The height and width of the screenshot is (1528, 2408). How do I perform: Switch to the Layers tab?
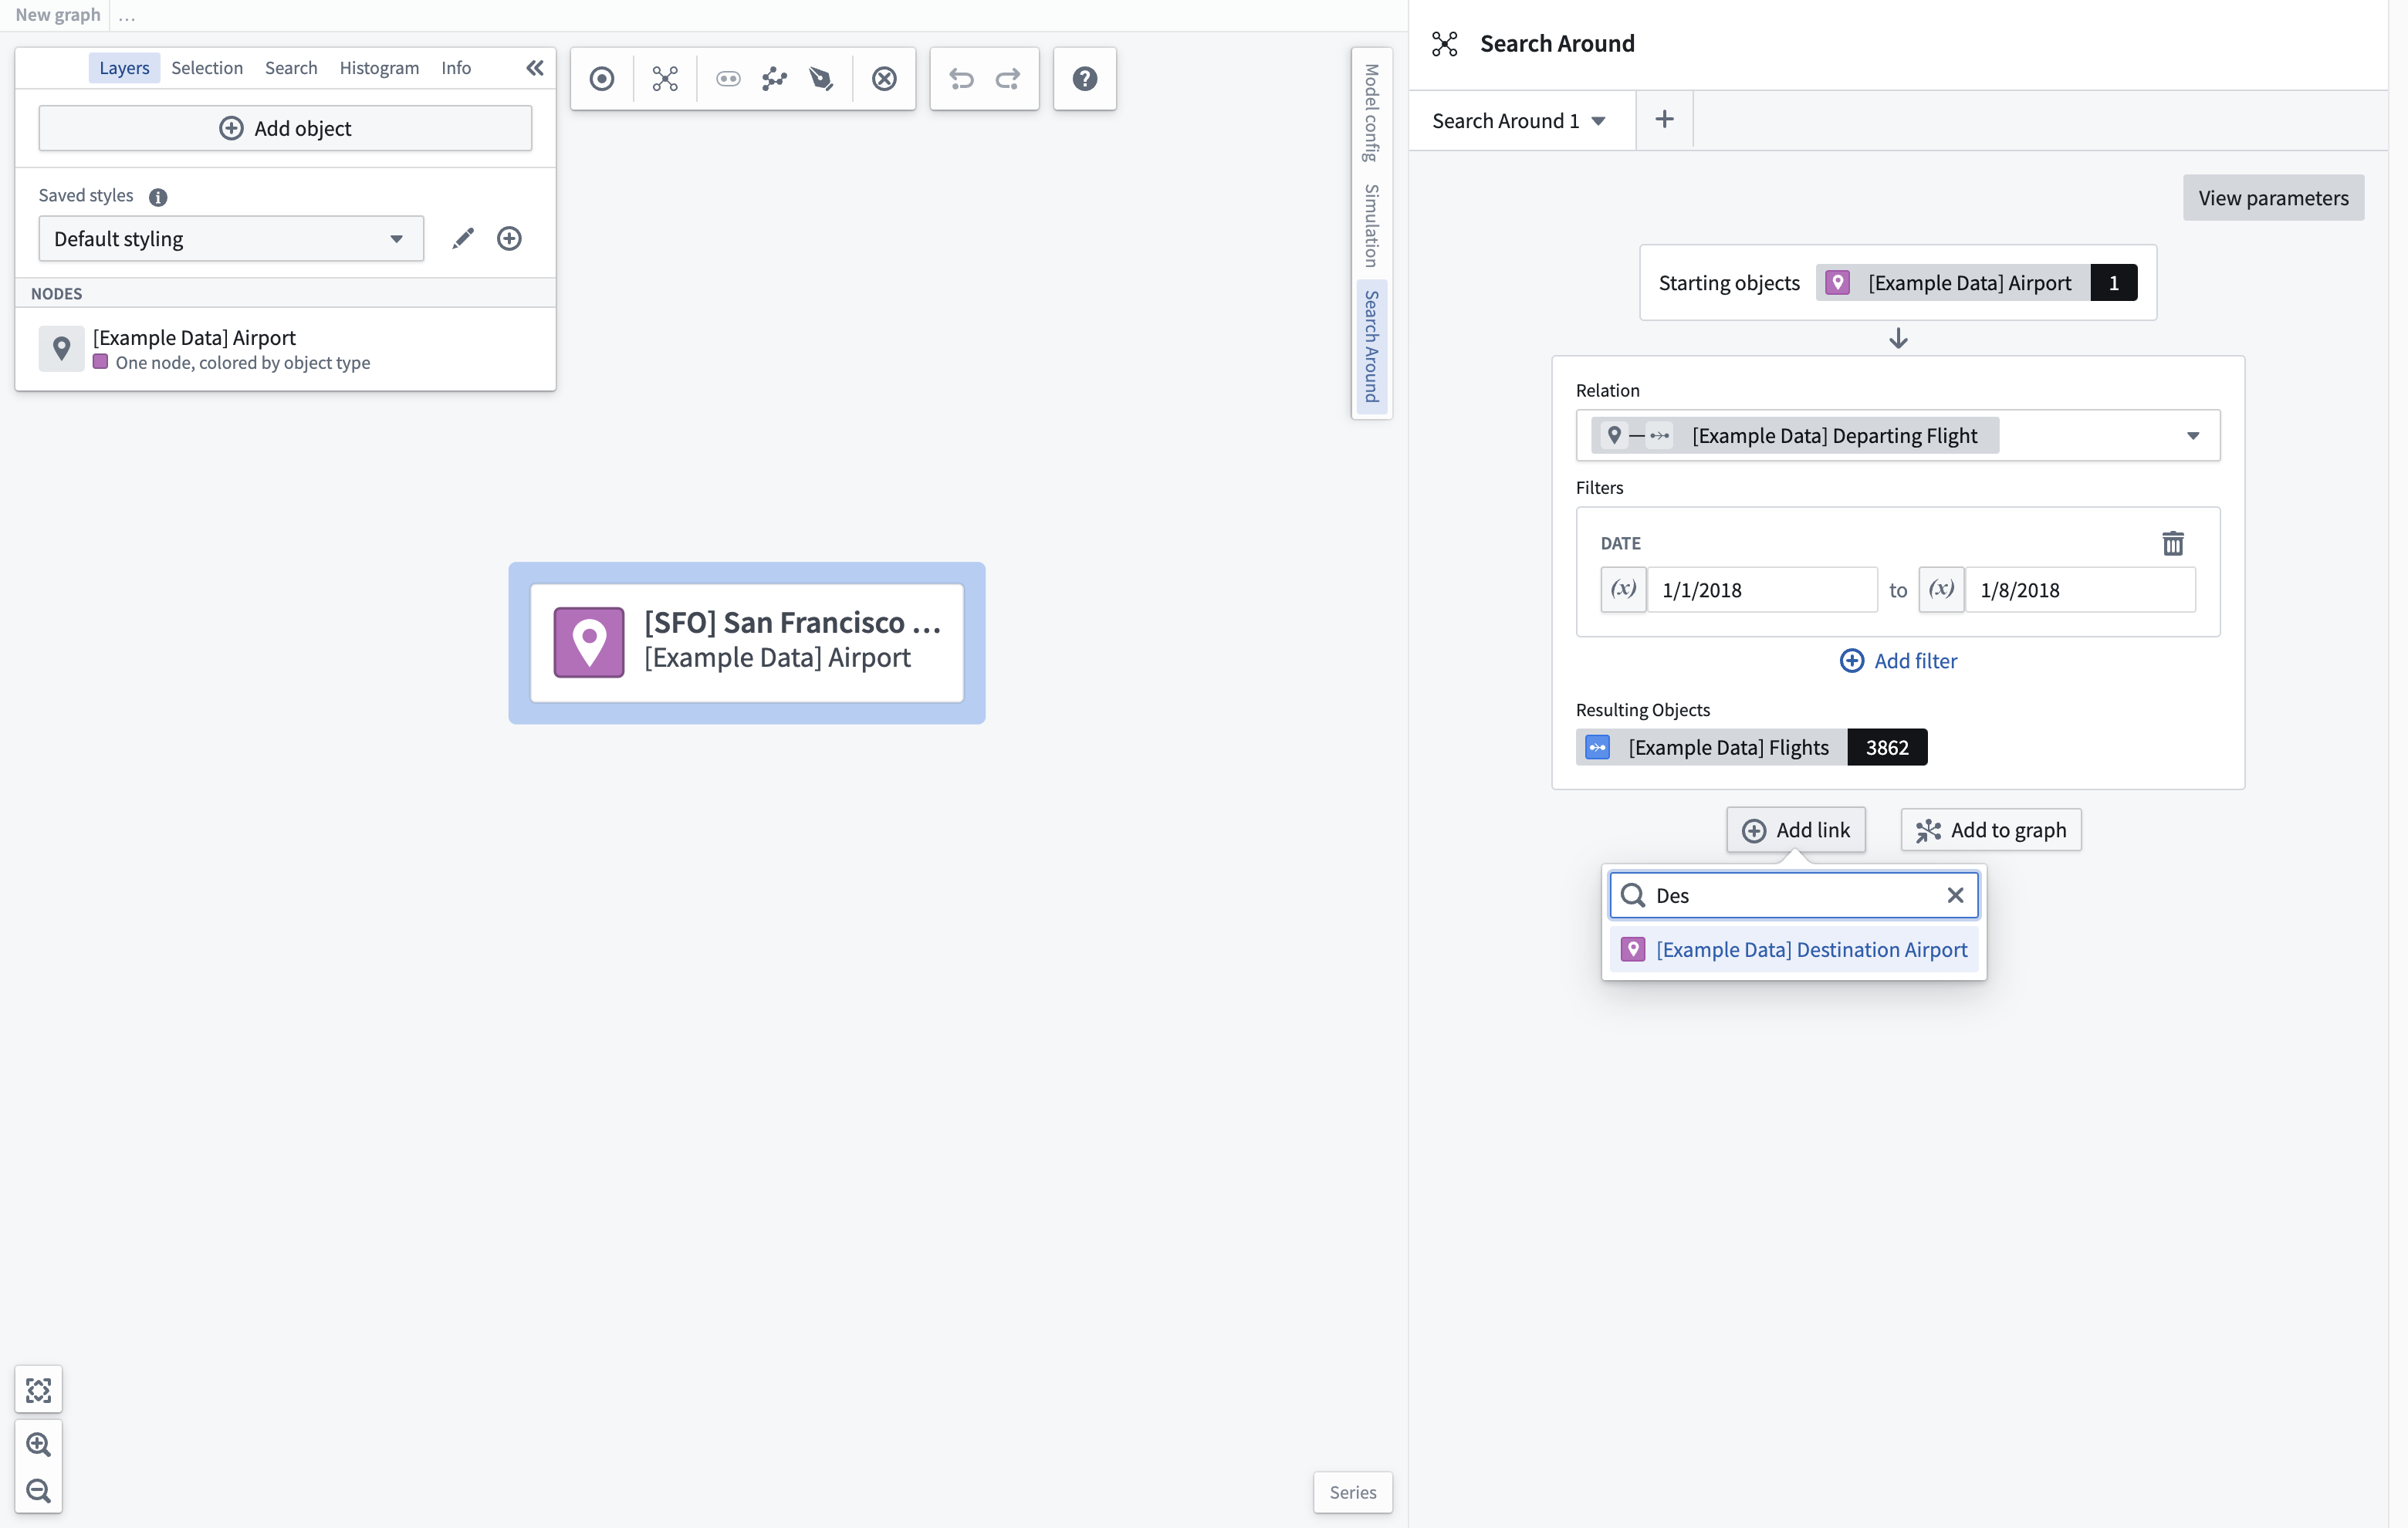pos(124,68)
